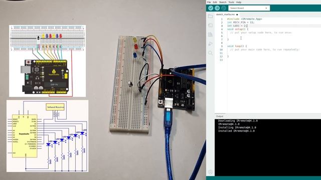Click the Verify checkmark button
Image resolution: width=321 pixels, height=180 pixels.
211,8
